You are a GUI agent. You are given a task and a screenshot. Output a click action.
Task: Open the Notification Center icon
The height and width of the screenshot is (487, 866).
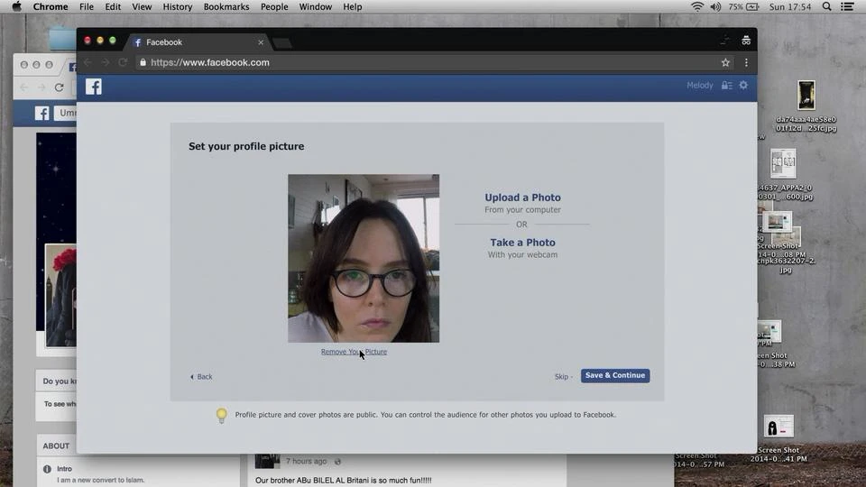[847, 6]
